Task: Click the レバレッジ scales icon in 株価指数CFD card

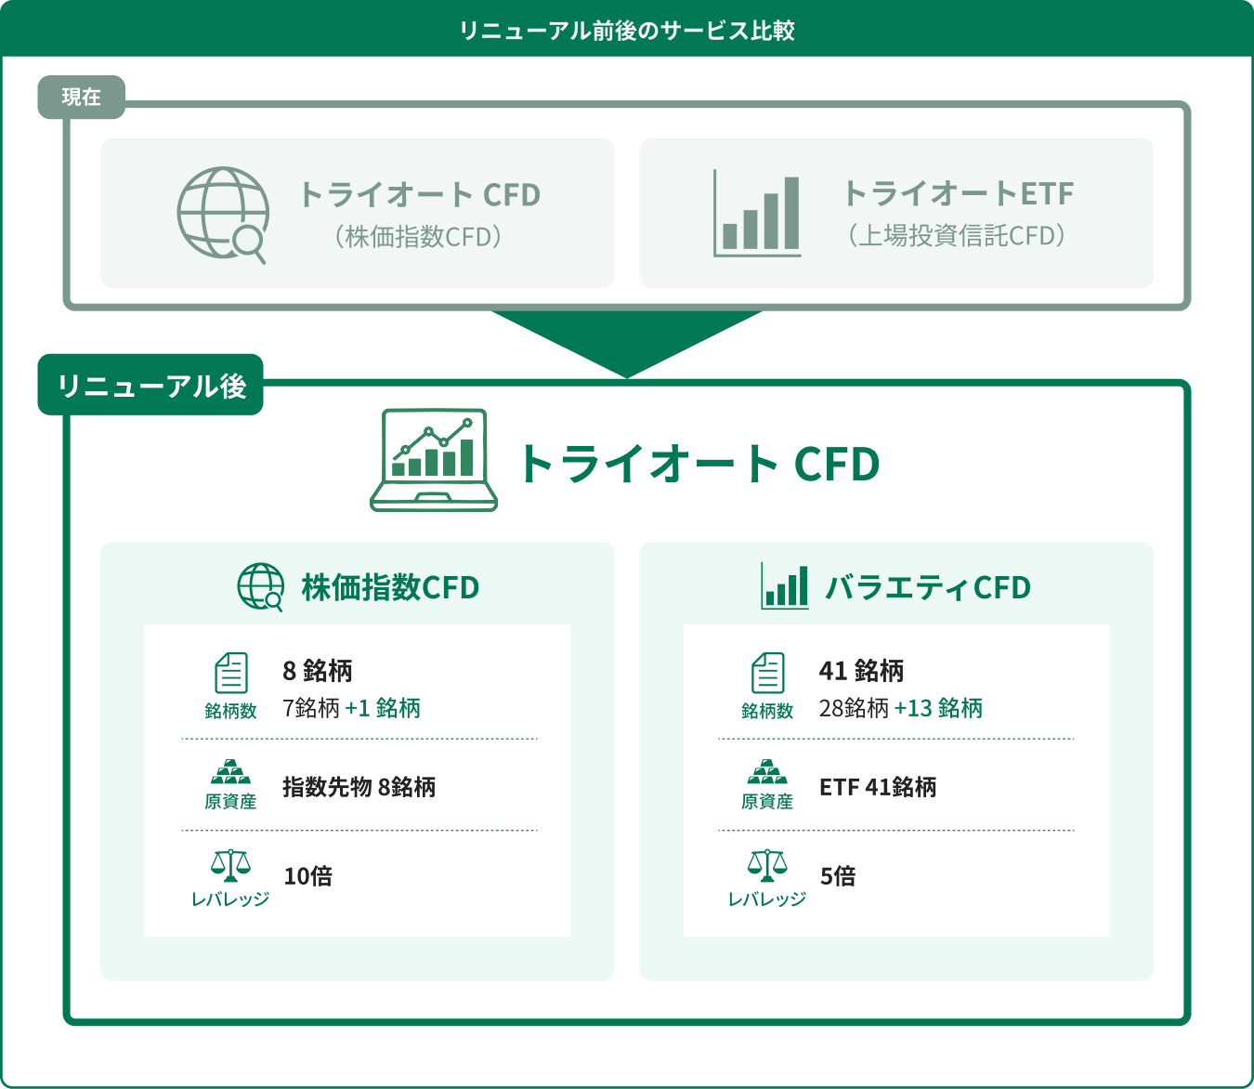Action: pos(230,866)
